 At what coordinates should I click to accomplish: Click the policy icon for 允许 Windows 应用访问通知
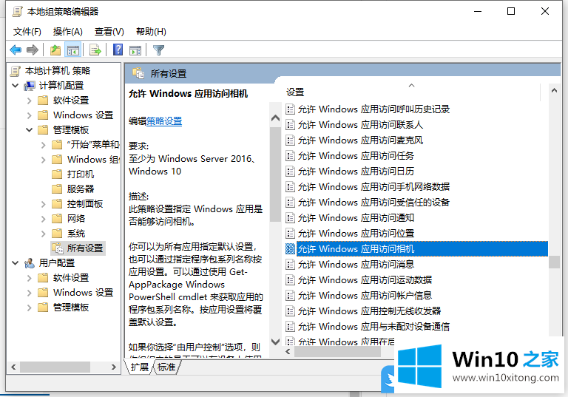(x=290, y=217)
